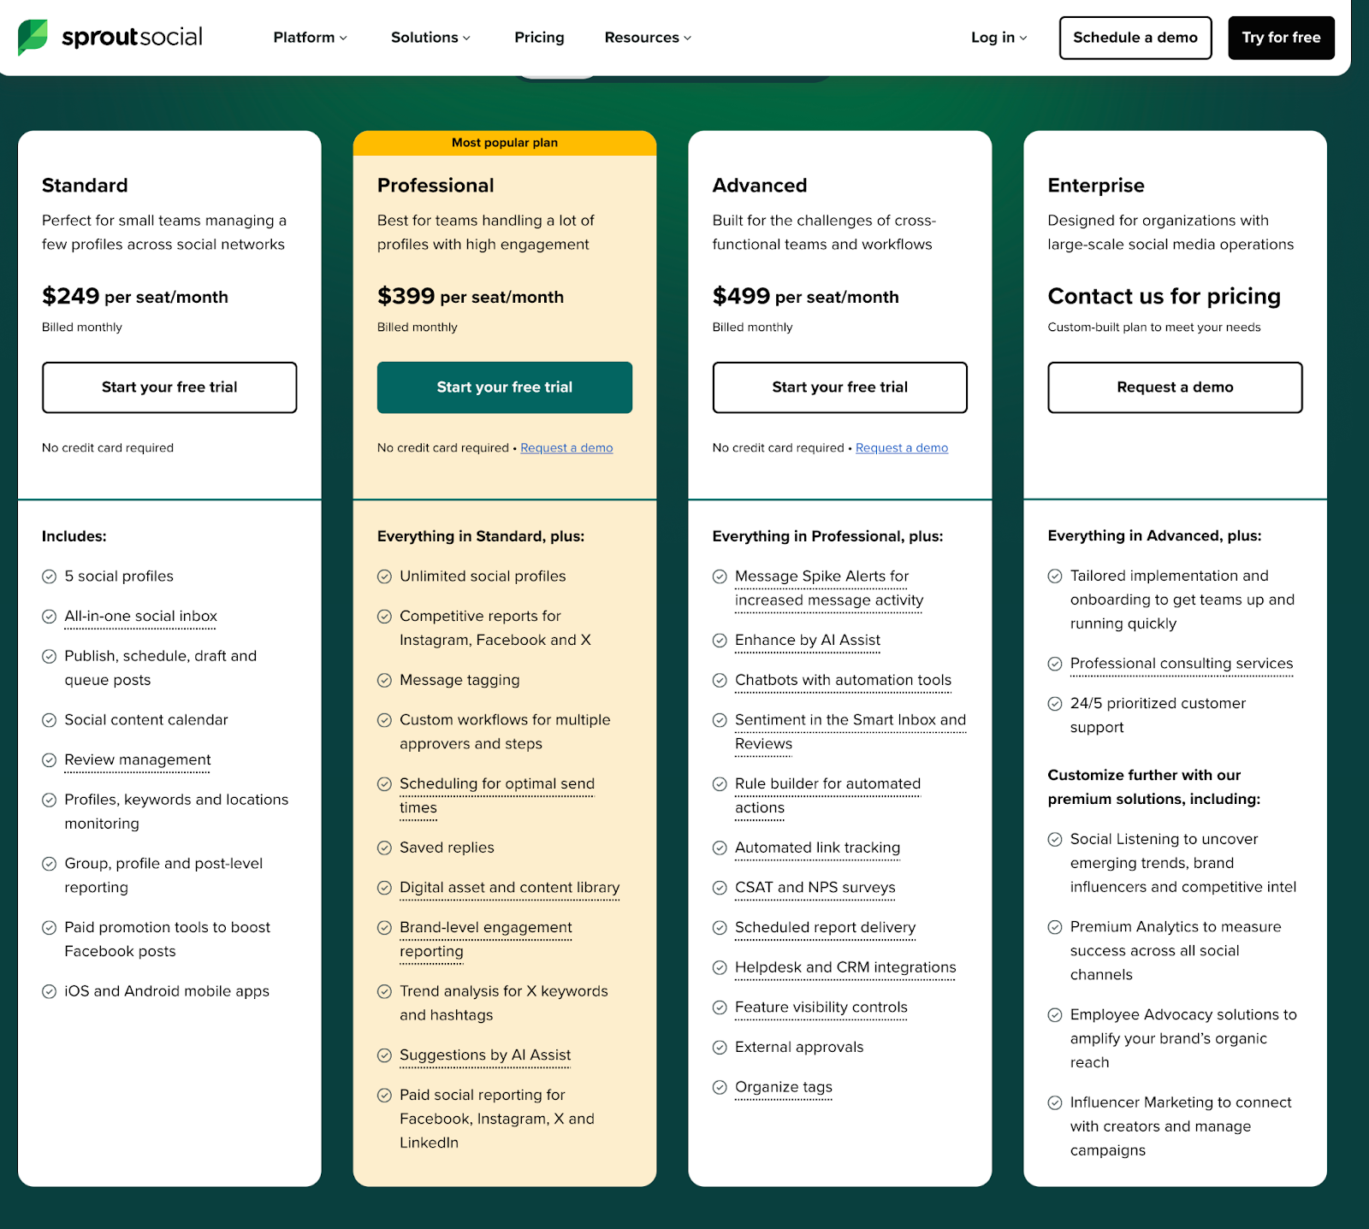Click Suggestions by AI Assist term
Image resolution: width=1369 pixels, height=1229 pixels.
click(485, 1055)
